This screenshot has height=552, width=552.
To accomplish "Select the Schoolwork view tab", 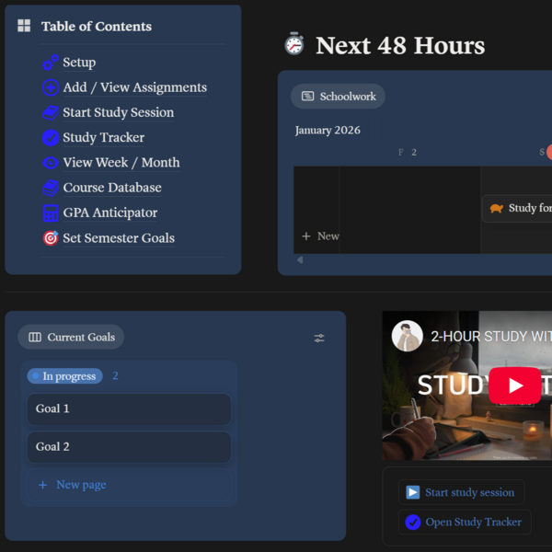I will pyautogui.click(x=338, y=96).
